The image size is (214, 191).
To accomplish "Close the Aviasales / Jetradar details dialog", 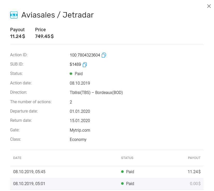I will [x=209, y=6].
